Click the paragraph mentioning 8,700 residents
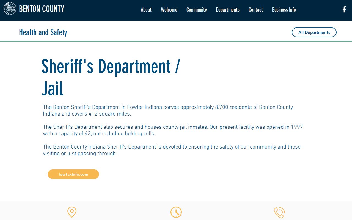The height and width of the screenshot is (220, 352). (168, 110)
